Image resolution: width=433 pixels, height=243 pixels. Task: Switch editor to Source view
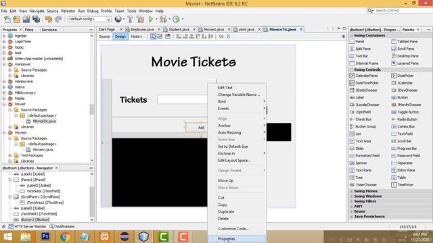tap(104, 36)
